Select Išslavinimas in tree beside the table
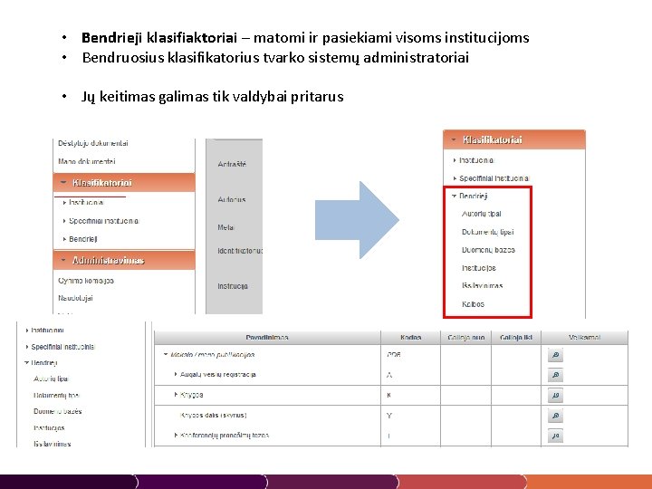Screen dimensions: 652x489 point(52,444)
